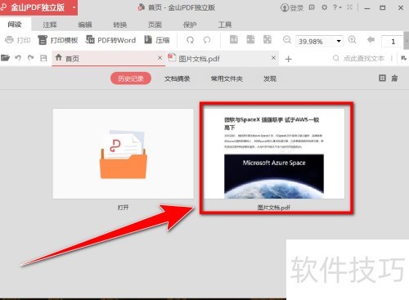
Task: Click the 打开 open folder tile
Action: click(x=124, y=154)
